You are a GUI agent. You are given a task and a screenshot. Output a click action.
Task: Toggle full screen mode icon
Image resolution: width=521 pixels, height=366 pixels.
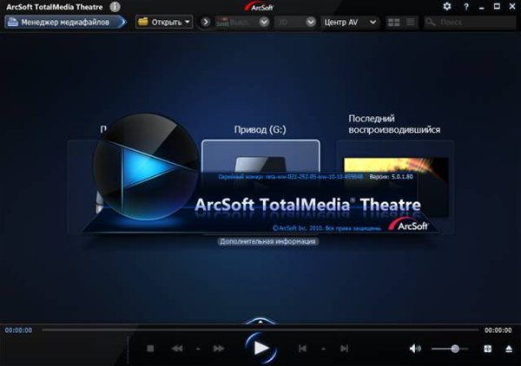point(487,349)
